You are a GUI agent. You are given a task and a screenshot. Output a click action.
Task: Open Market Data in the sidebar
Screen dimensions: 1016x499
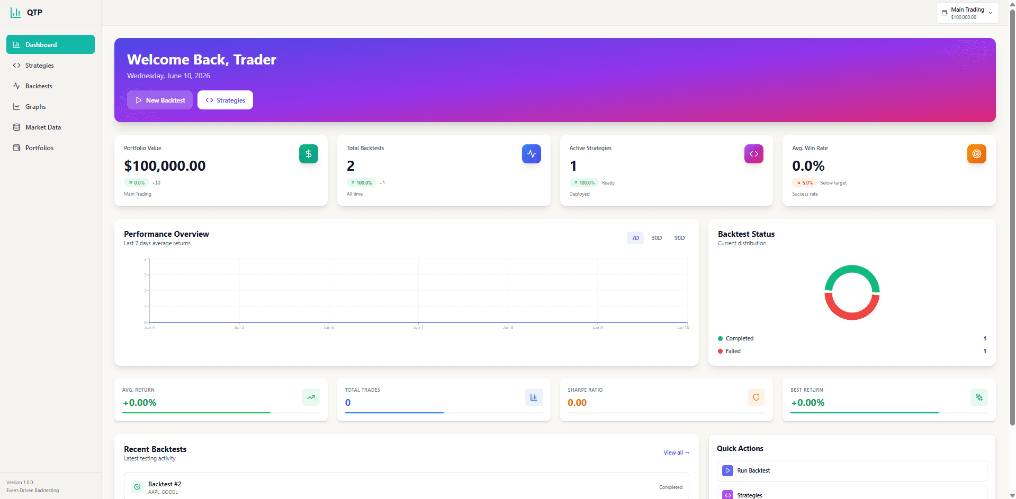pos(50,127)
